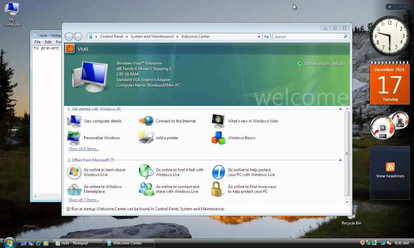The image size is (414, 248).
Task: Open the address bar history dropdown
Action: click(x=259, y=36)
